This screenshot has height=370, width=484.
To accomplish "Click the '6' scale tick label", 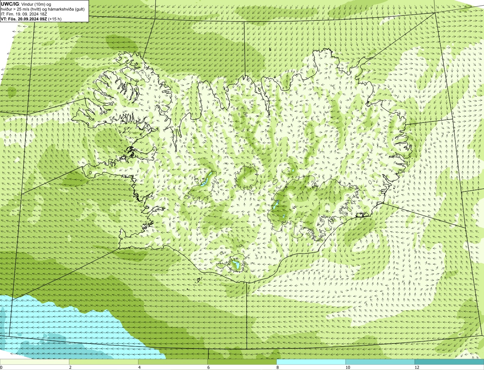I will 208,367.
